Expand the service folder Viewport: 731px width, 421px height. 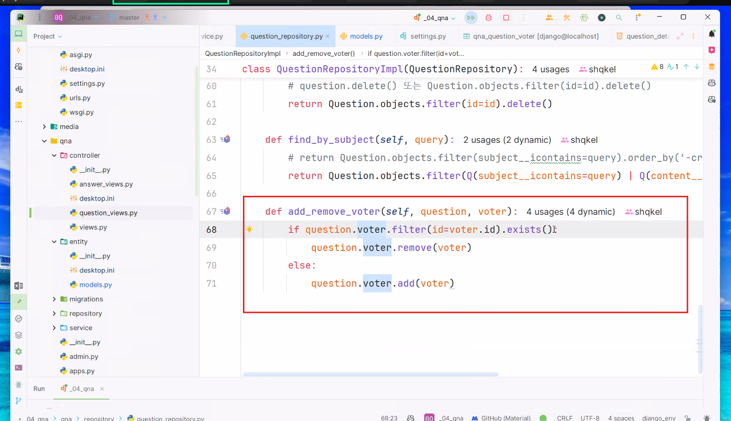(x=54, y=328)
